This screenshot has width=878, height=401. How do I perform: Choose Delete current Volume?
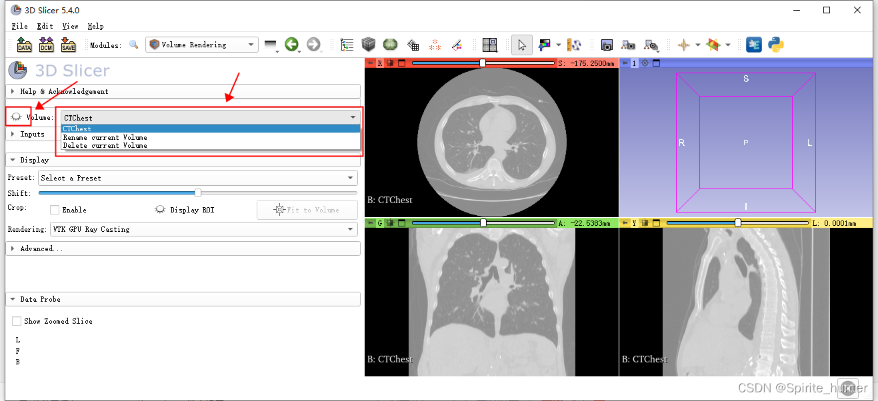tap(211, 145)
